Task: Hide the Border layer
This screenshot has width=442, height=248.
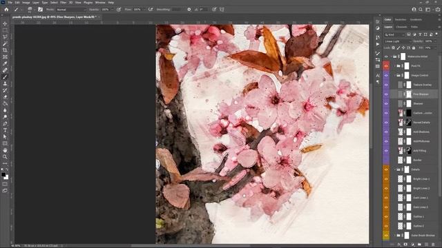Action: pyautogui.click(x=386, y=161)
